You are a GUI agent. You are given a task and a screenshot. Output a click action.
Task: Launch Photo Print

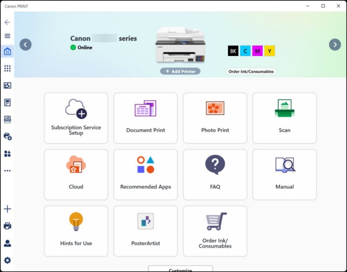[x=215, y=118]
